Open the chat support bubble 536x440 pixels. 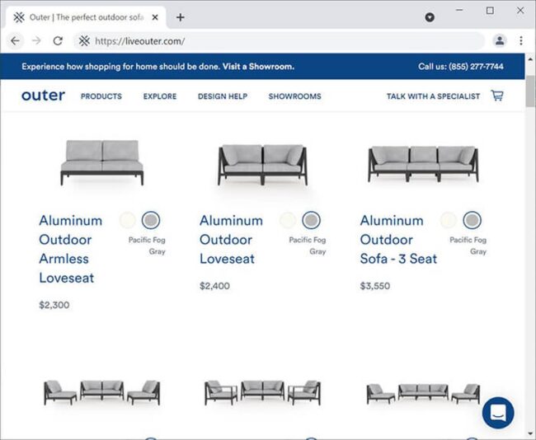498,413
